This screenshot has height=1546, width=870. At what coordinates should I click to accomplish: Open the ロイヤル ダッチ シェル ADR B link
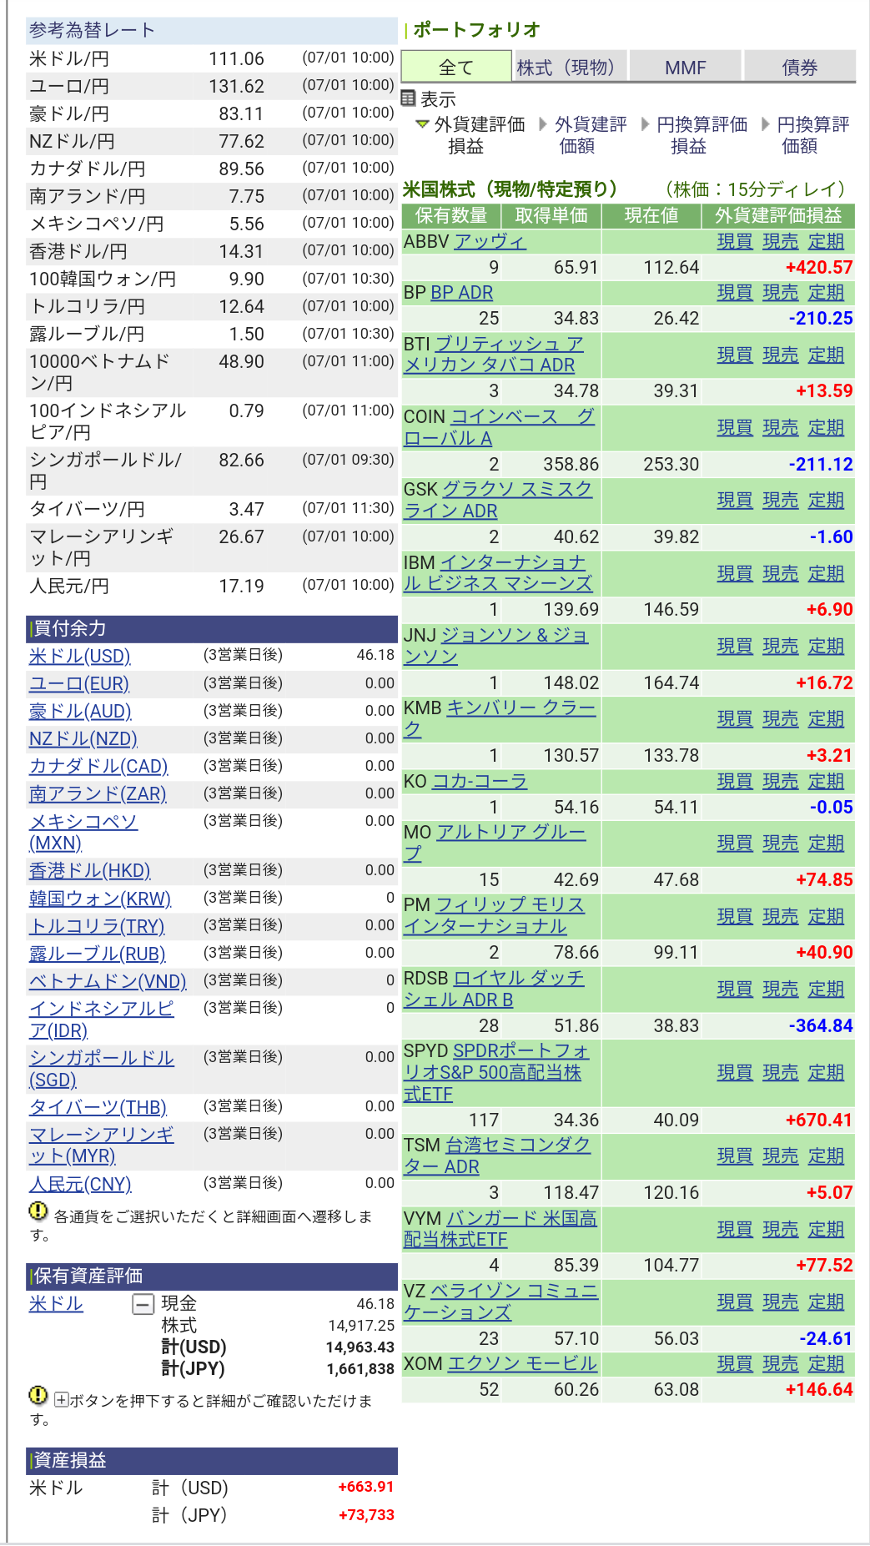(x=494, y=990)
